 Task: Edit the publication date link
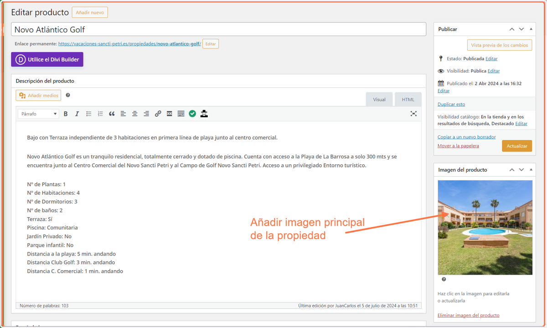(x=444, y=91)
